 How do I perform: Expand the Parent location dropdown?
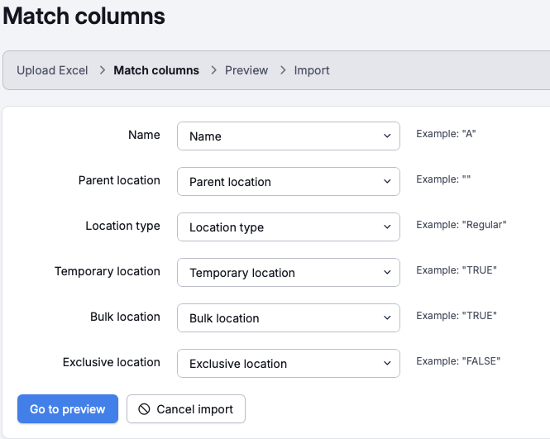288,182
